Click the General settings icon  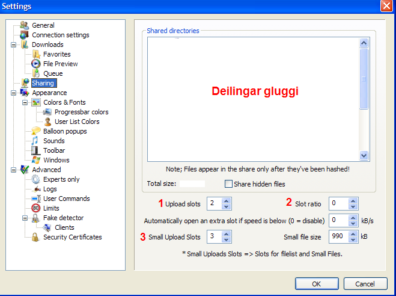point(25,25)
